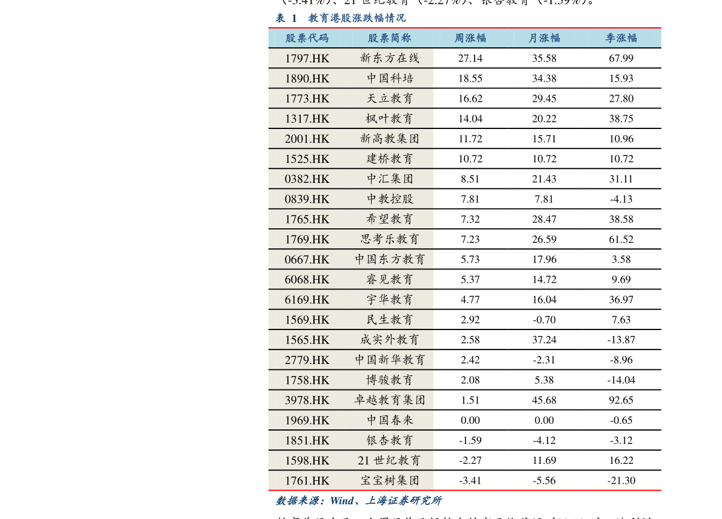
Task: Click the table title 教育港股涨跌幅情况
Action: click(x=356, y=18)
